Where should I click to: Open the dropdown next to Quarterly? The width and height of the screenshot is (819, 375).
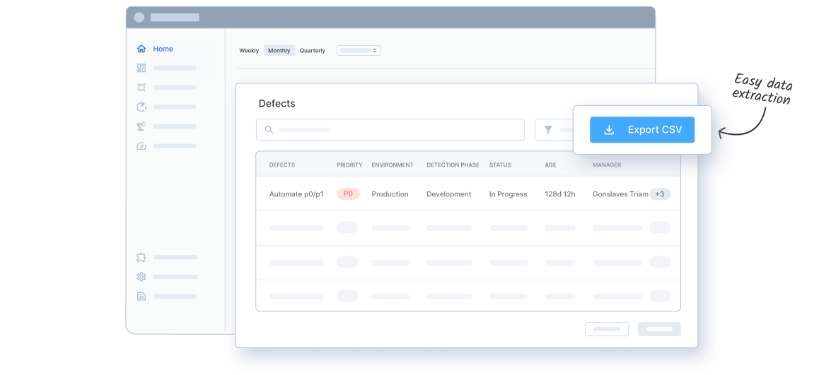click(359, 51)
